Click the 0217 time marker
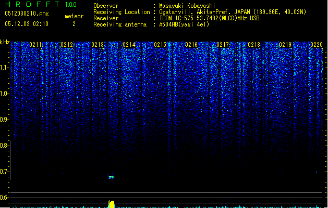 point(223,45)
